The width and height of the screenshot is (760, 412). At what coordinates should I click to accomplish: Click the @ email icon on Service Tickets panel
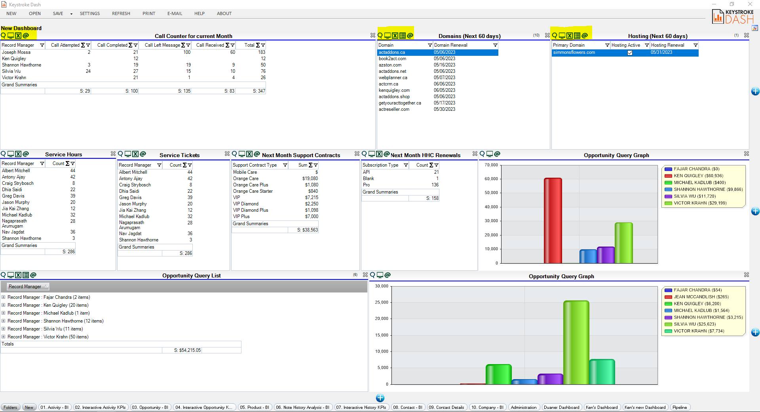point(143,154)
